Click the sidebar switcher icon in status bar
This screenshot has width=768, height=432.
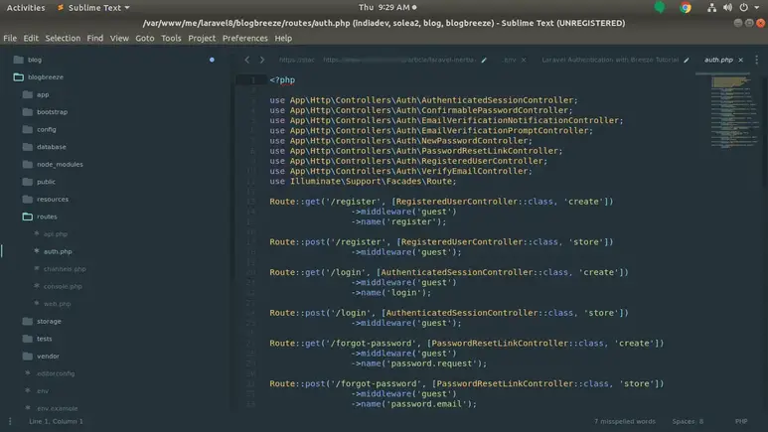click(x=10, y=421)
